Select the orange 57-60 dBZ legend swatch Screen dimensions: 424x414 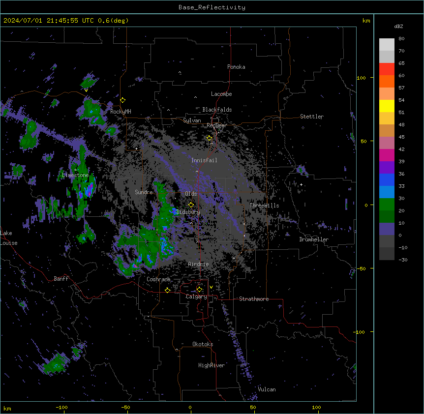387,82
